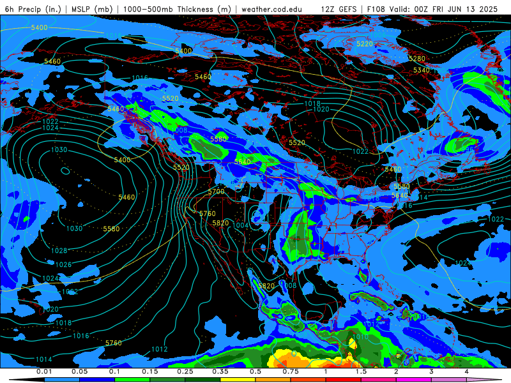Pick the orange-red swatch between 0.75 and 1
This screenshot has width=511, height=383.
pyautogui.click(x=309, y=380)
